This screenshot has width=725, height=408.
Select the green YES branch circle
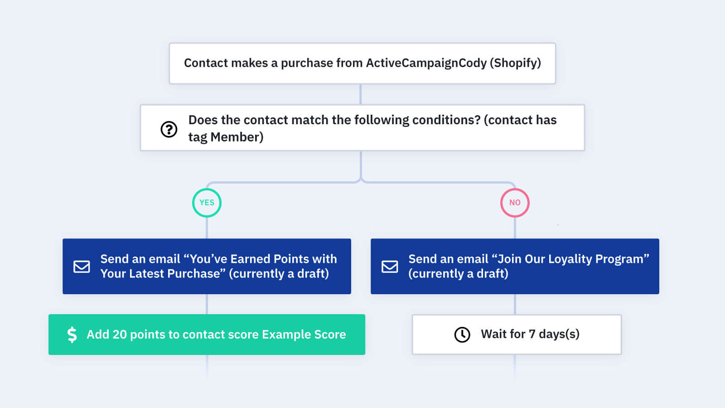click(207, 203)
